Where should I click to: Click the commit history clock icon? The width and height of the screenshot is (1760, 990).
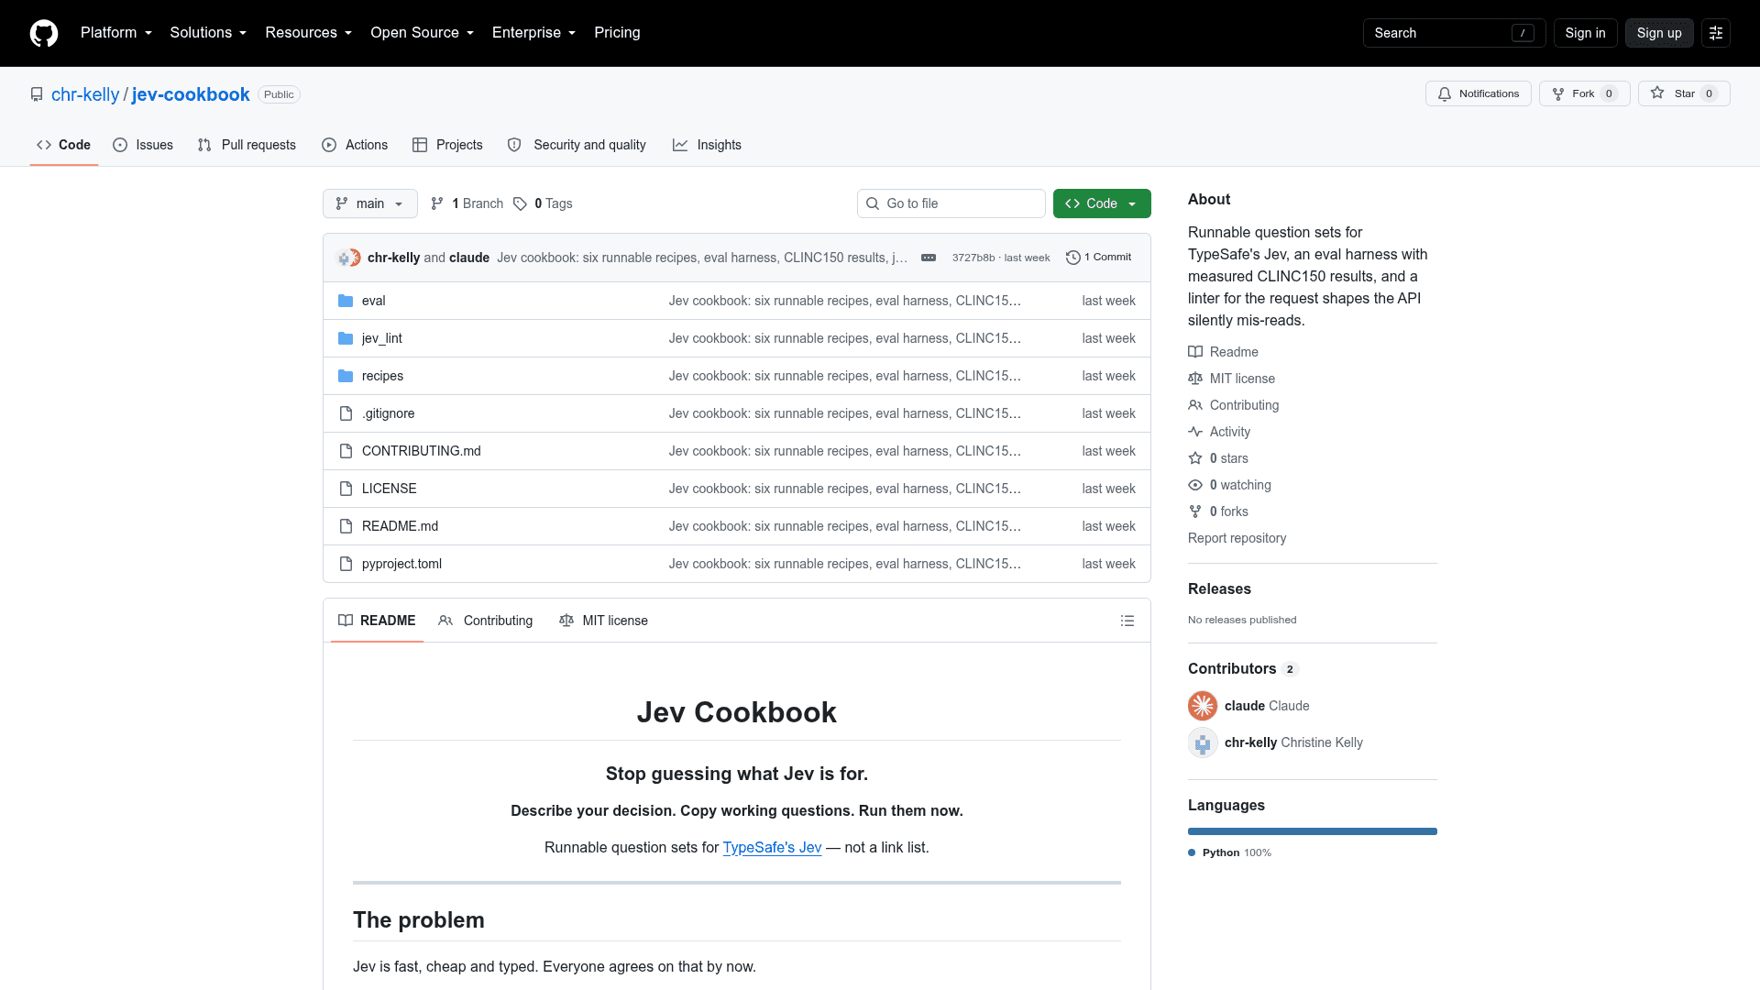(x=1073, y=258)
